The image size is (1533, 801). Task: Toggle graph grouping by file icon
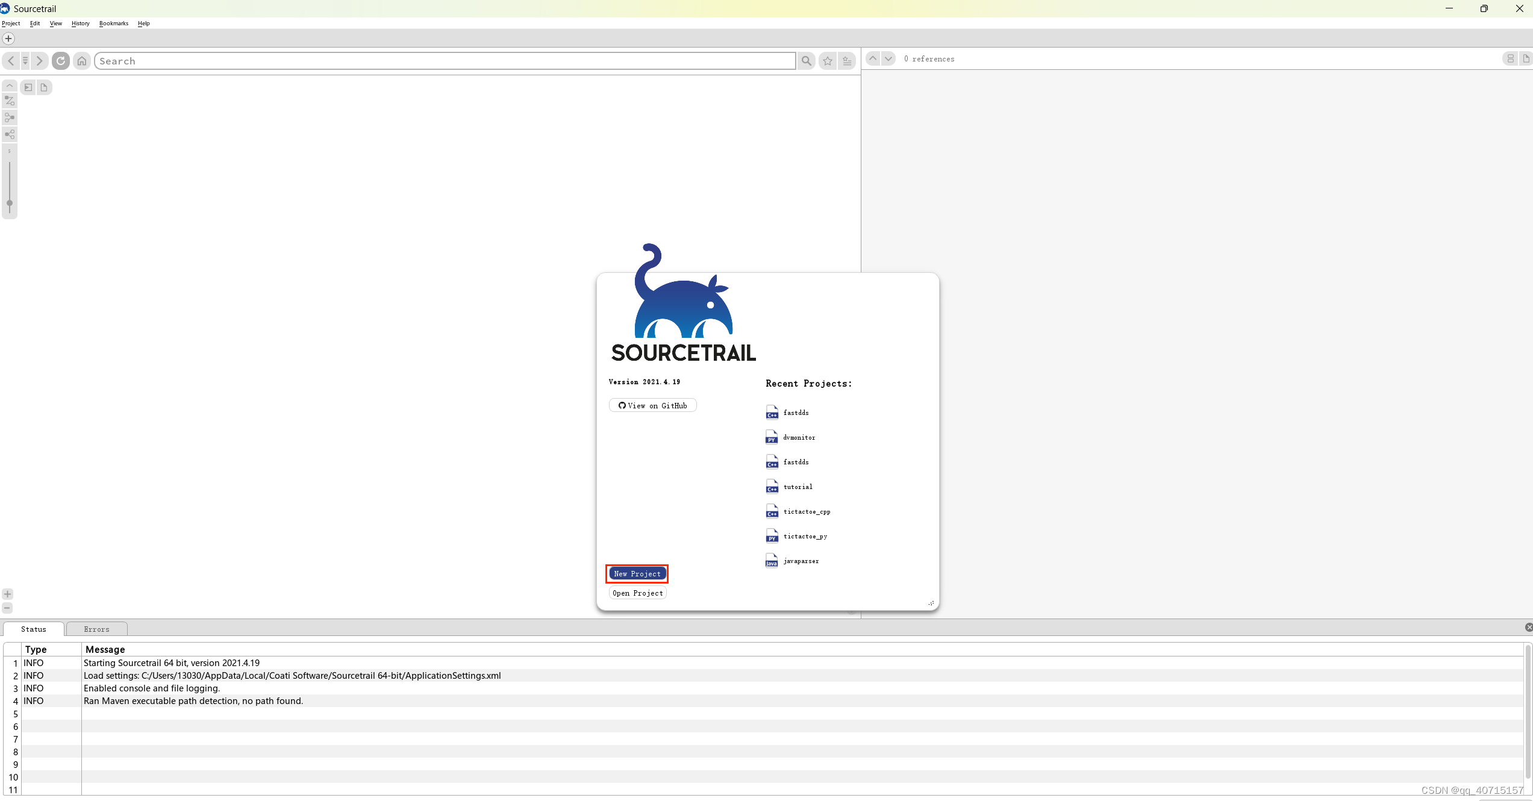[43, 87]
